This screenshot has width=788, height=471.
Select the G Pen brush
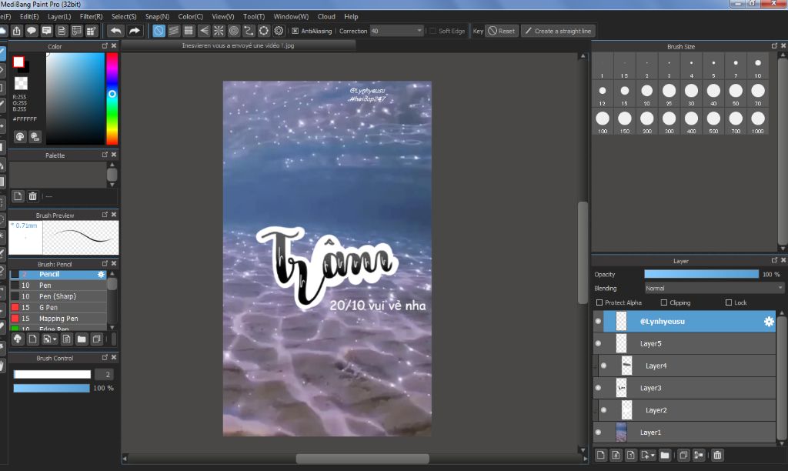[58, 307]
